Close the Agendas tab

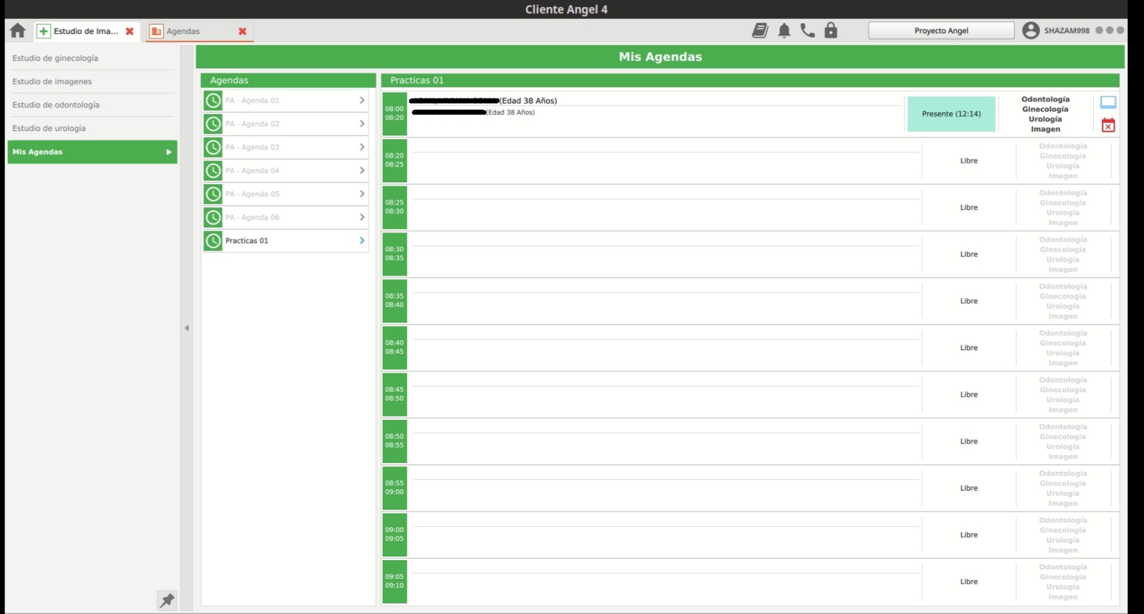[x=242, y=31]
